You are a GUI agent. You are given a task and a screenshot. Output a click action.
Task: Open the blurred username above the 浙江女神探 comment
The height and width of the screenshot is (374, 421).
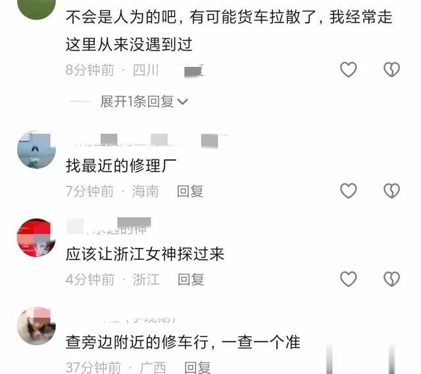[109, 226]
